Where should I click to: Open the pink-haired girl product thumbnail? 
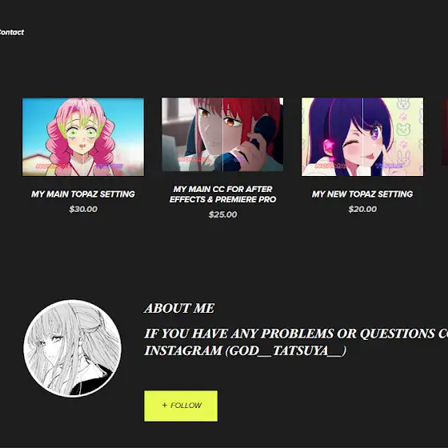tap(83, 137)
